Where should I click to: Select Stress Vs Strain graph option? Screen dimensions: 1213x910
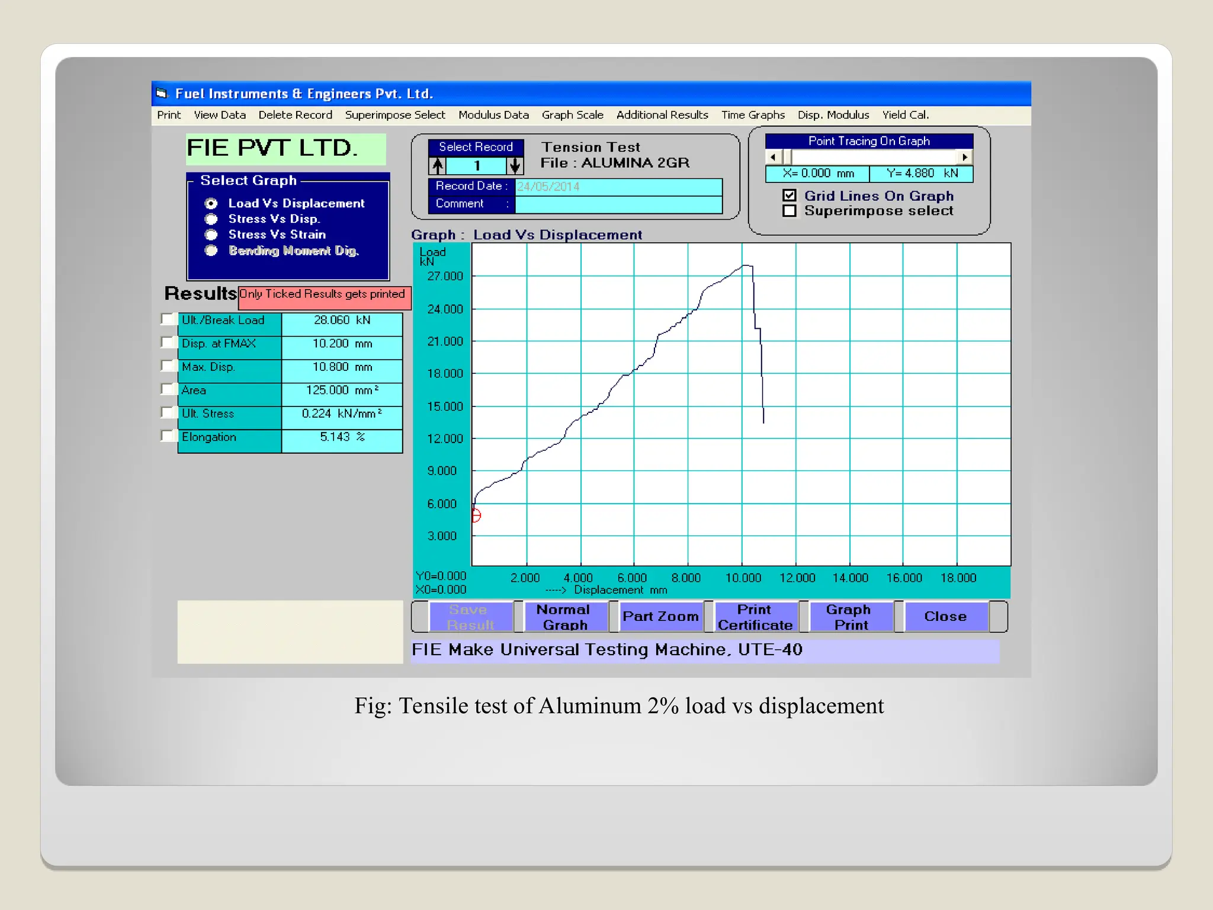211,235
